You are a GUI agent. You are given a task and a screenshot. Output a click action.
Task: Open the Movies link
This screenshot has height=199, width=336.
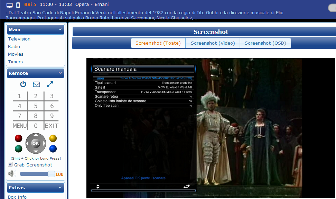coord(16,54)
